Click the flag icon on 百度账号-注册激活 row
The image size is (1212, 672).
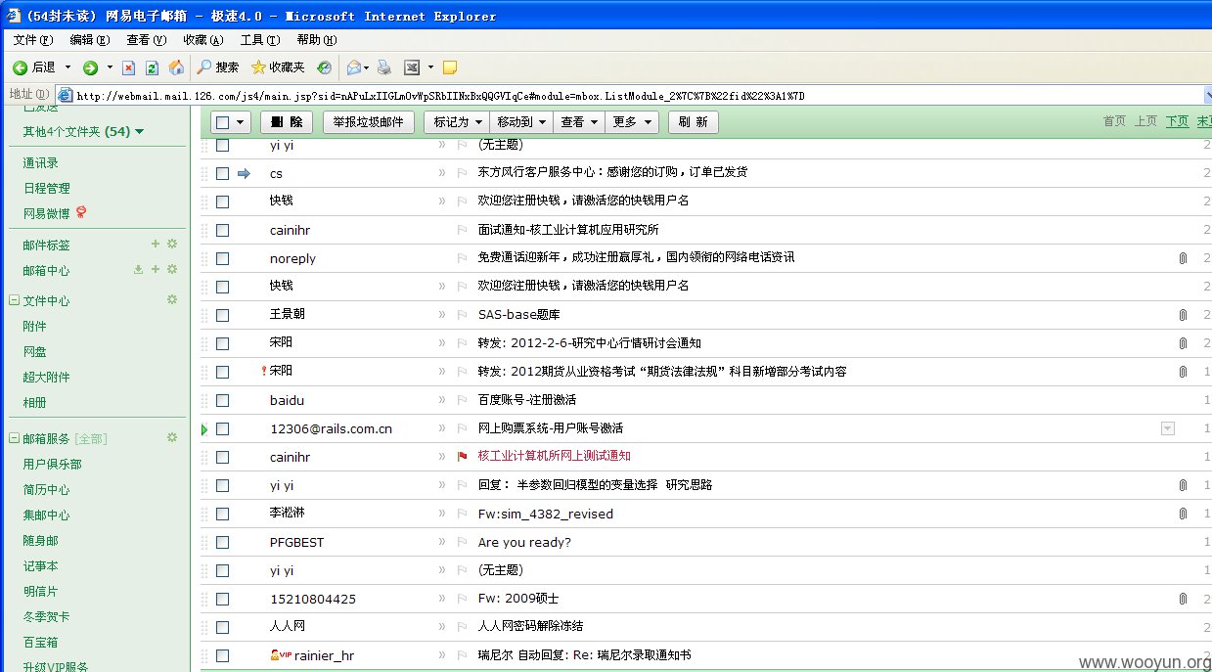click(463, 400)
